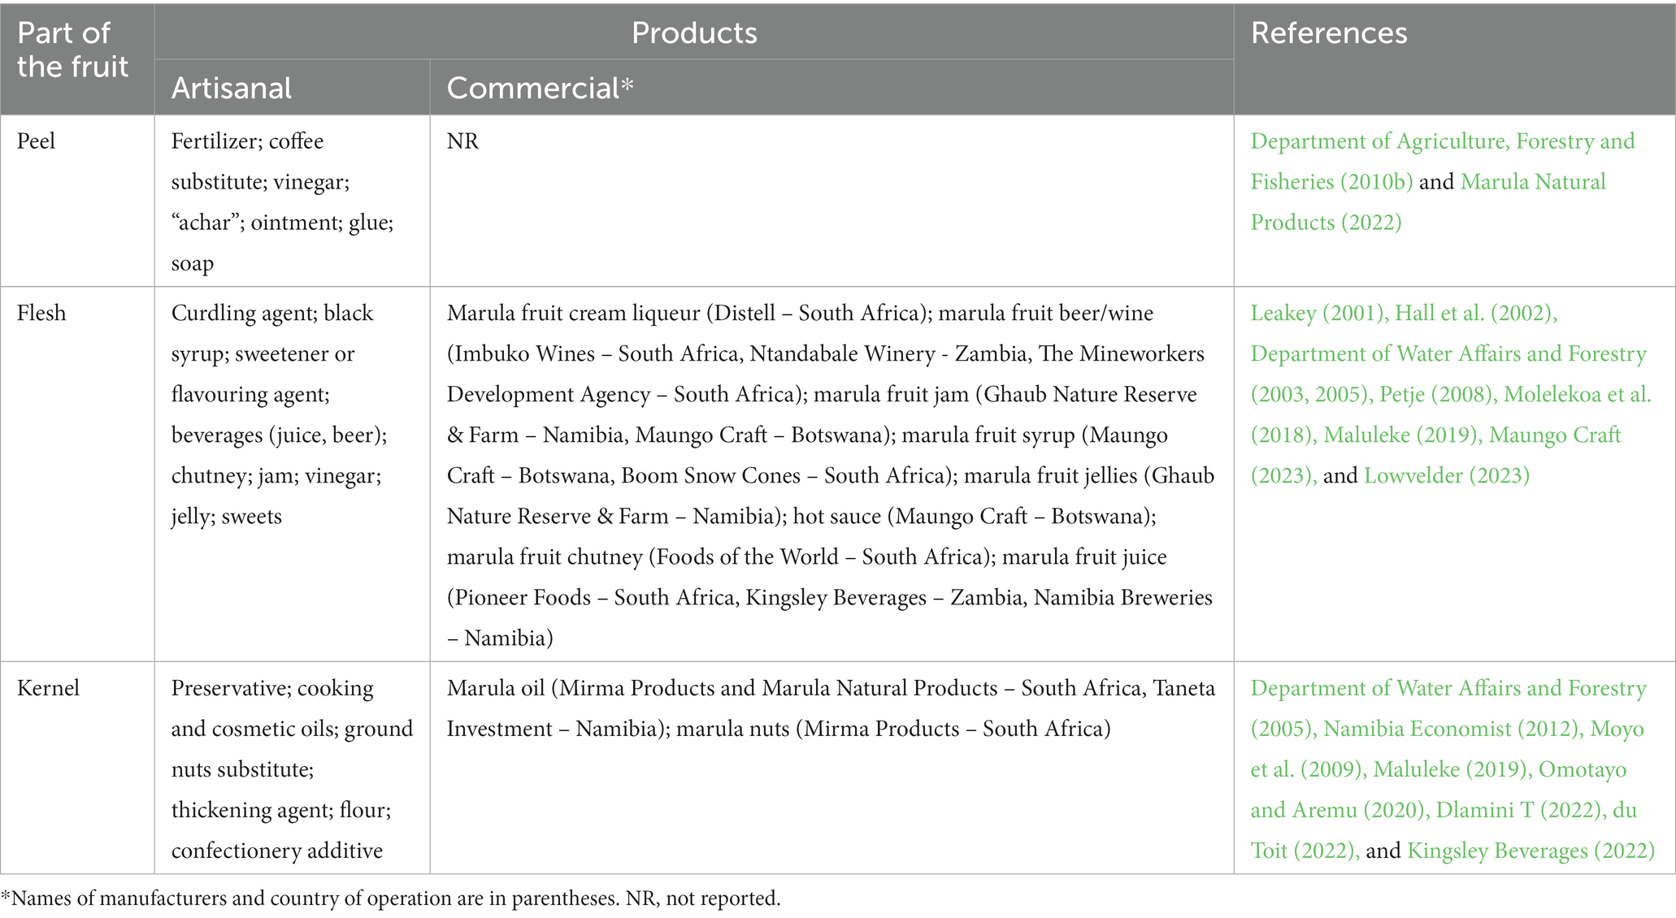This screenshot has height=918, width=1676.
Task: Click the footnote about manufacturers' names
Action: pos(391,899)
